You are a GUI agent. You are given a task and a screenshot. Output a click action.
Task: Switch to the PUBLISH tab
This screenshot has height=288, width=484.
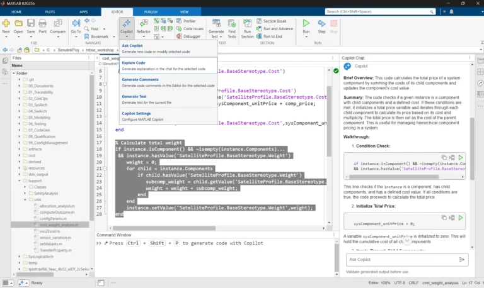coord(151,11)
